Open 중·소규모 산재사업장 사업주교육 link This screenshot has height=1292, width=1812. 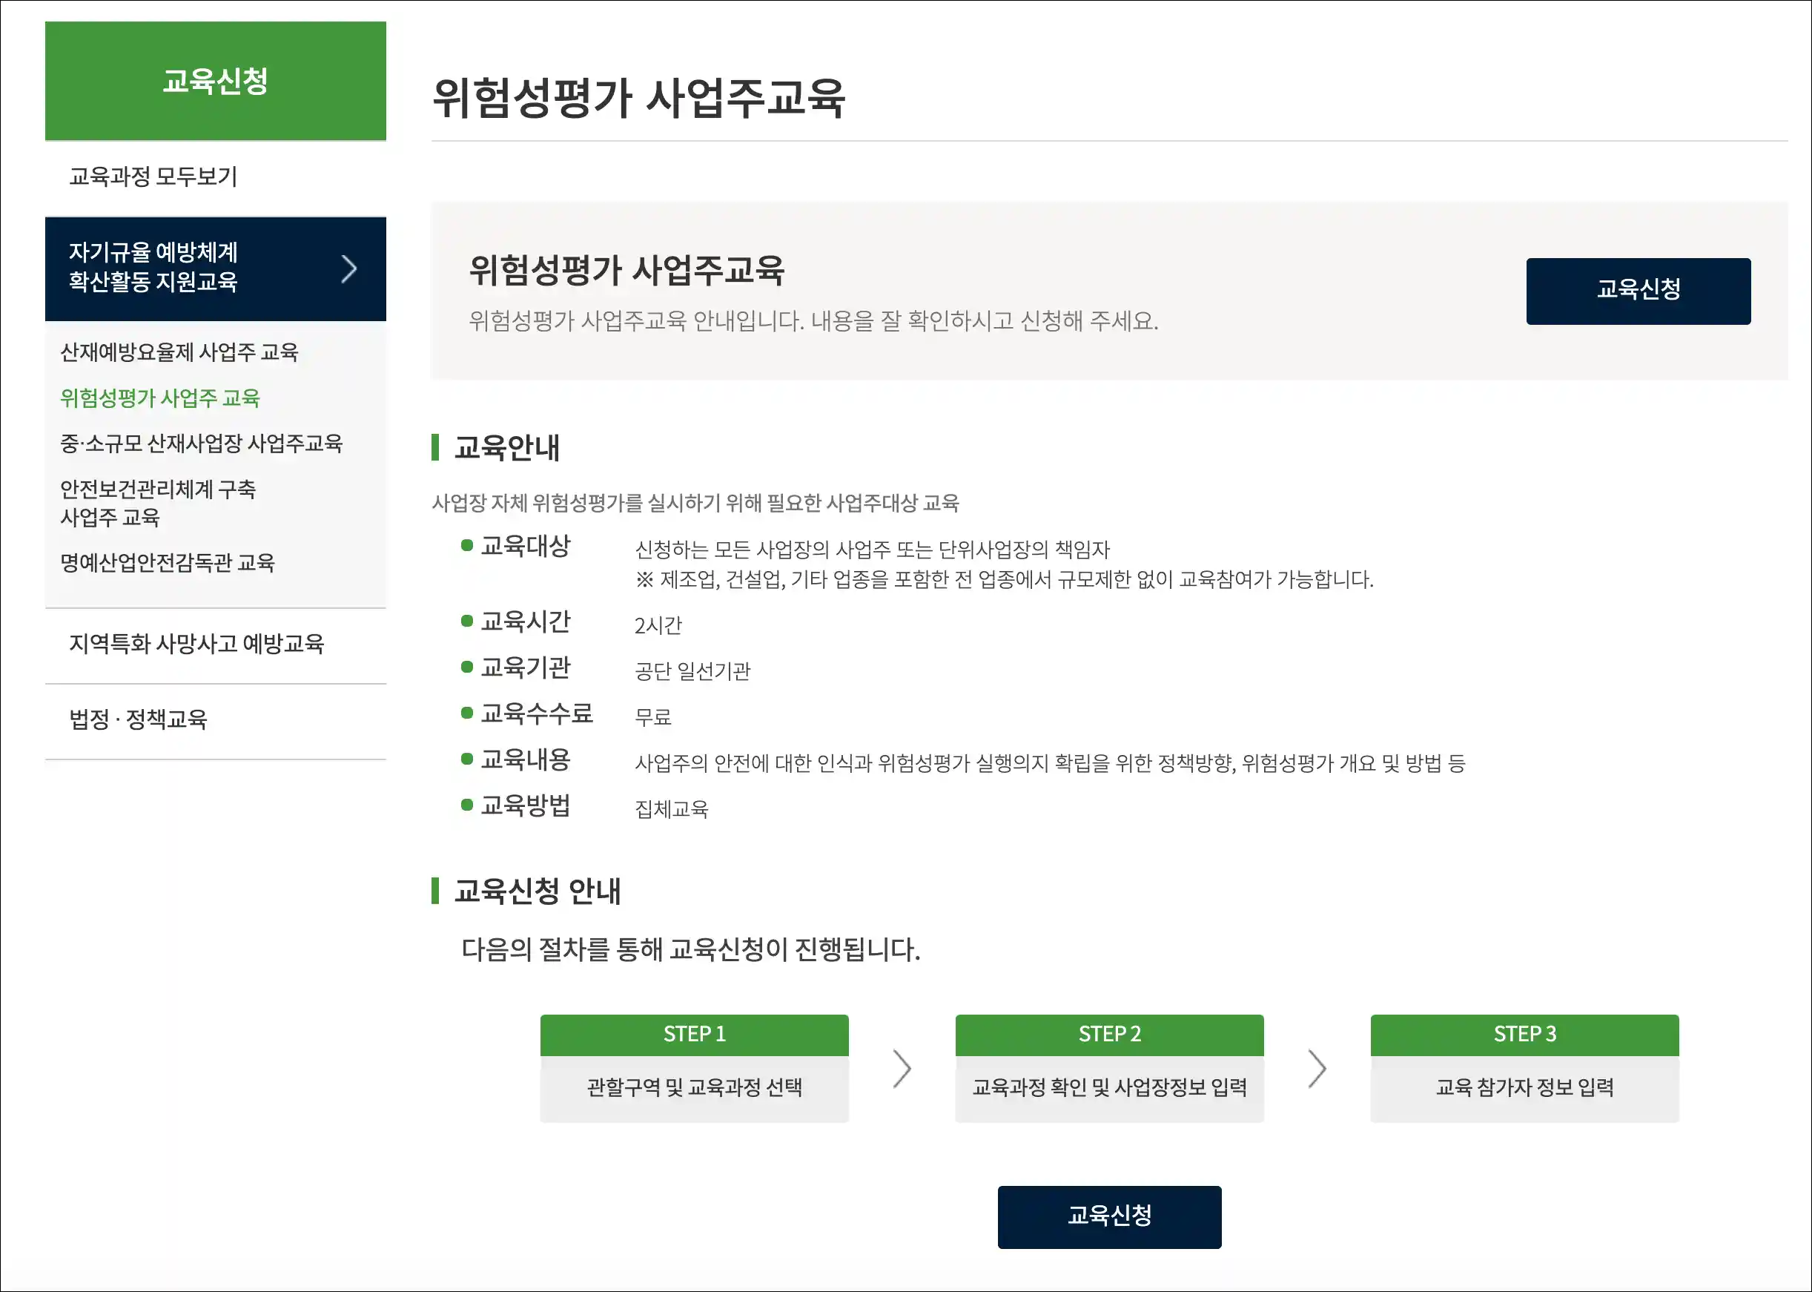point(201,443)
